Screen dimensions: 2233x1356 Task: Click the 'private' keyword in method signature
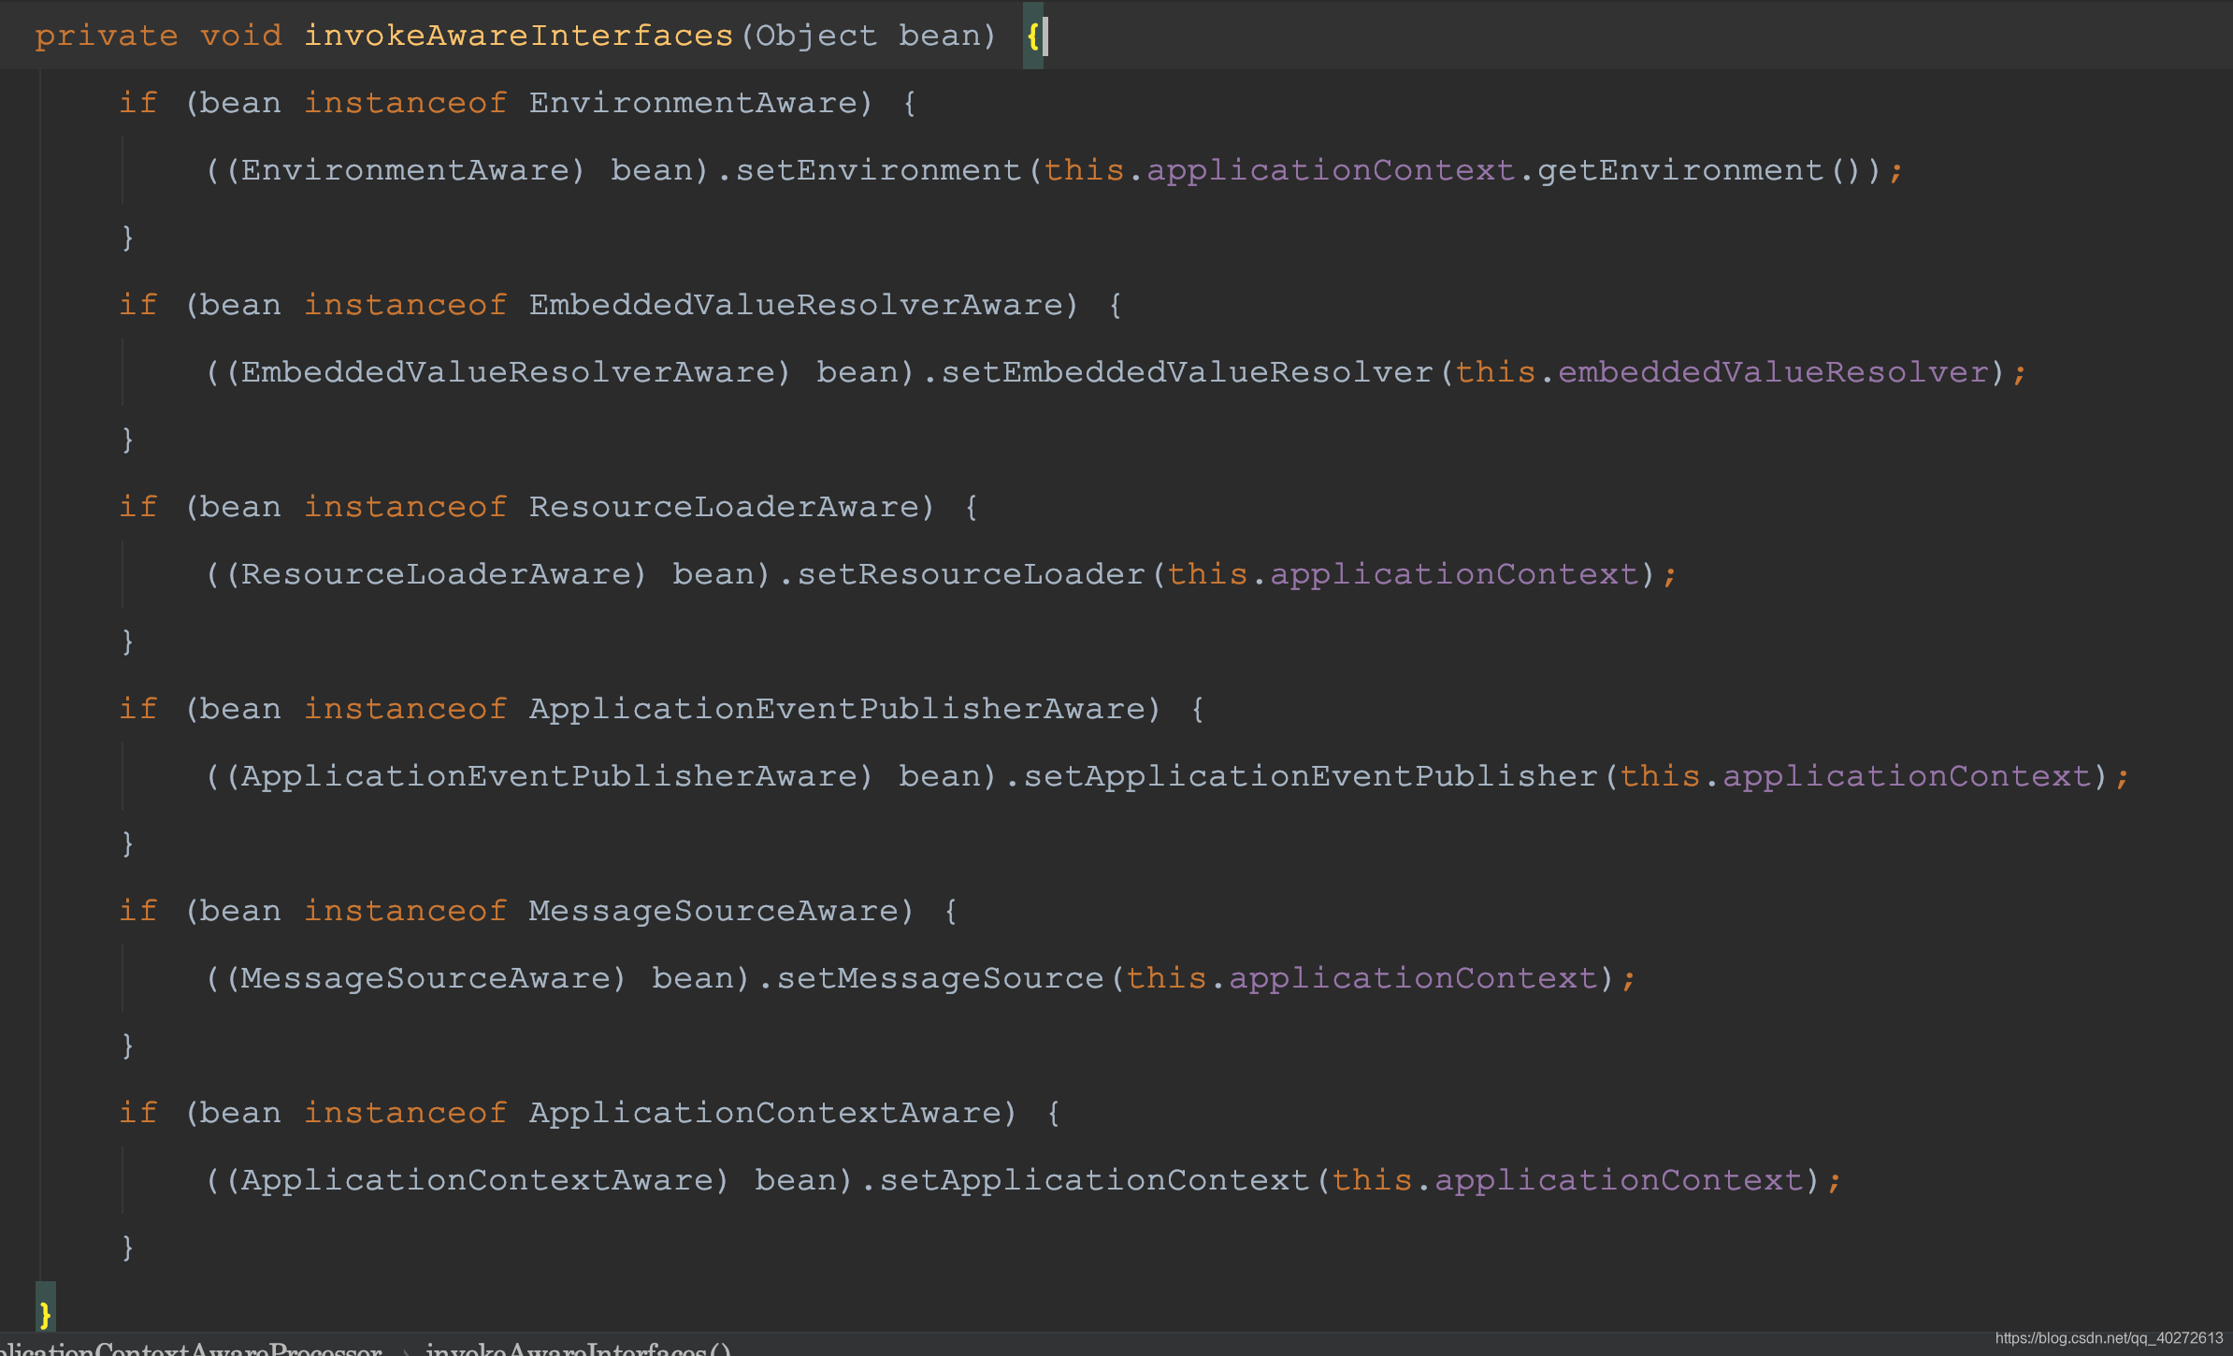click(107, 36)
